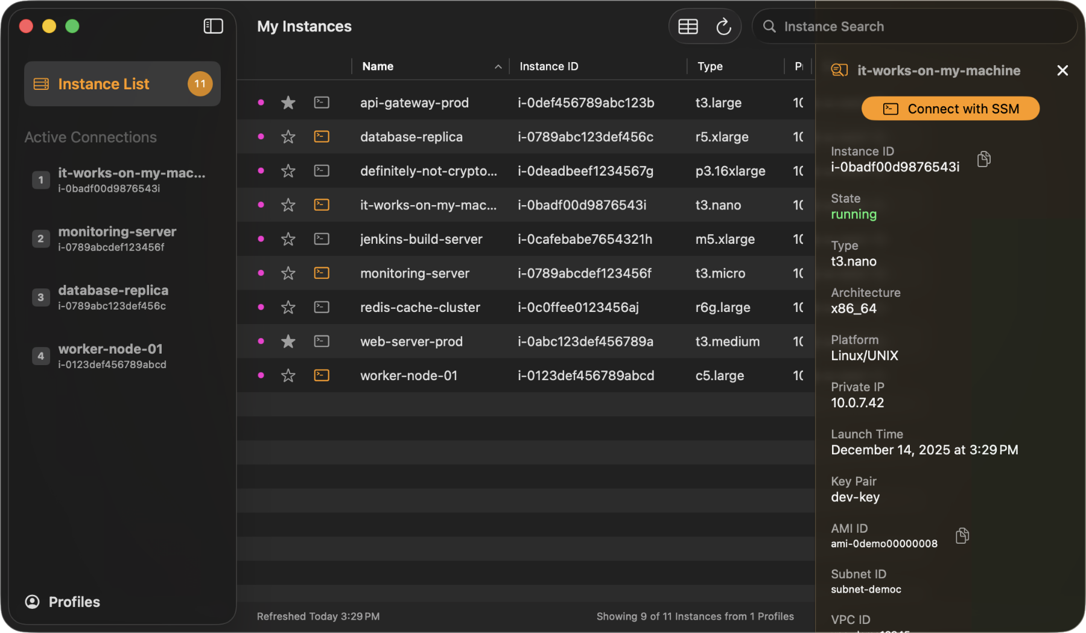Viewport: 1086px width, 633px height.
Task: Sort by Name column header
Action: click(431, 66)
